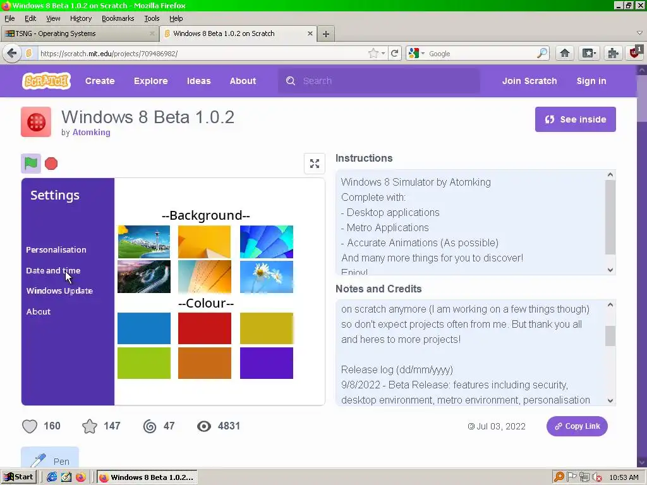Image resolution: width=647 pixels, height=485 pixels.
Task: Click the green flag to start project
Action: coord(31,164)
